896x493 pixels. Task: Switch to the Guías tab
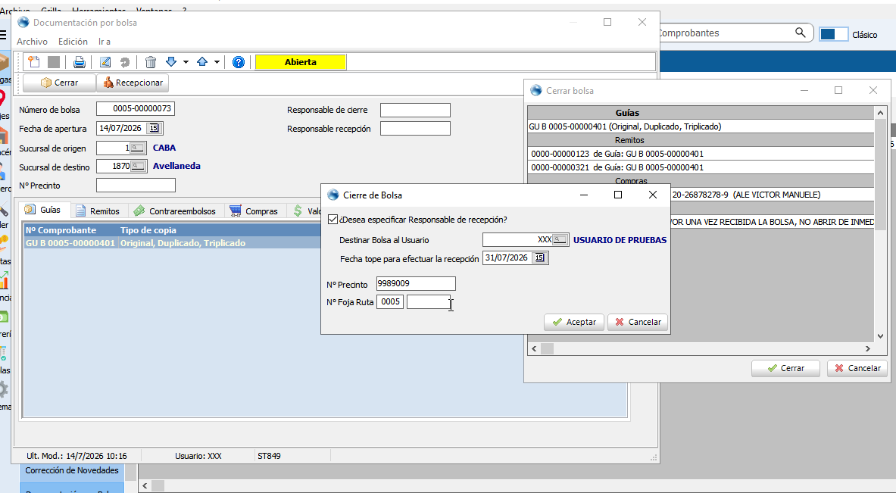[x=44, y=211]
